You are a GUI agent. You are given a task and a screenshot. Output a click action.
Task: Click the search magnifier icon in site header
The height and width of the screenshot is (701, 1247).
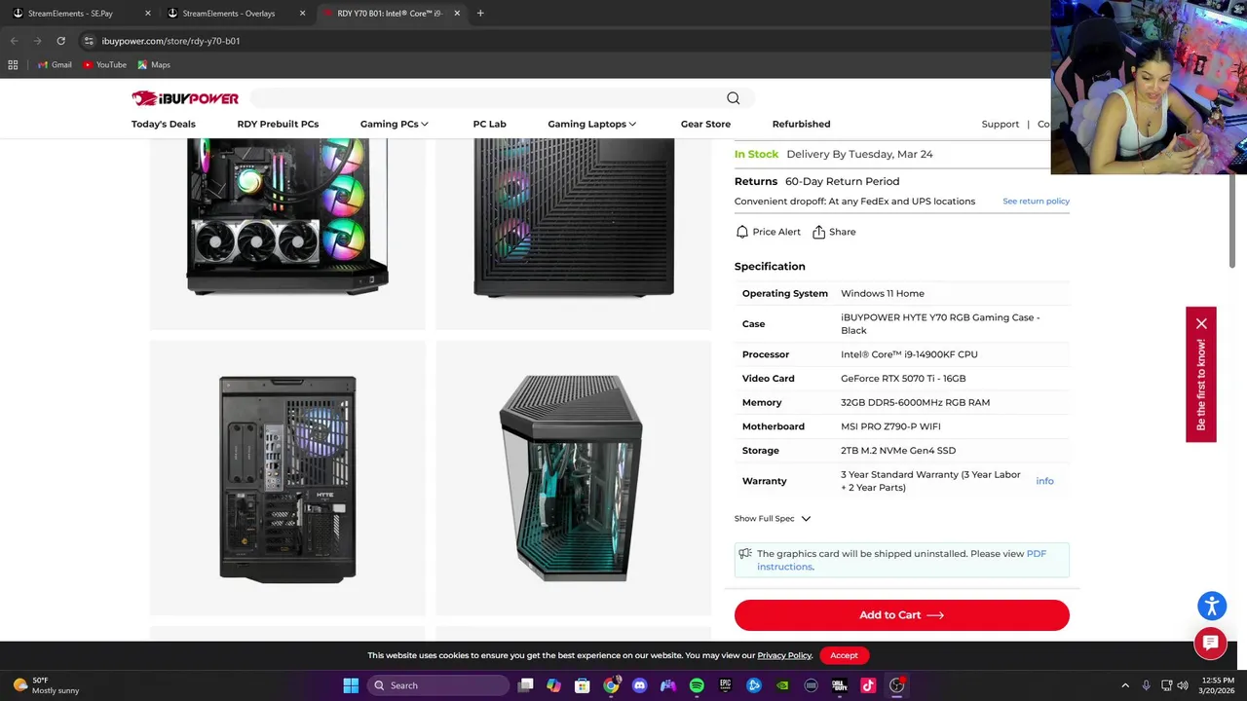click(734, 98)
